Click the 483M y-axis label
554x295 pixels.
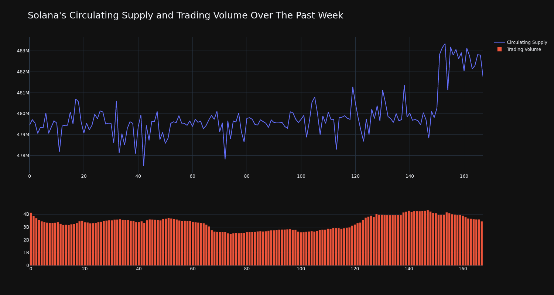click(x=23, y=51)
